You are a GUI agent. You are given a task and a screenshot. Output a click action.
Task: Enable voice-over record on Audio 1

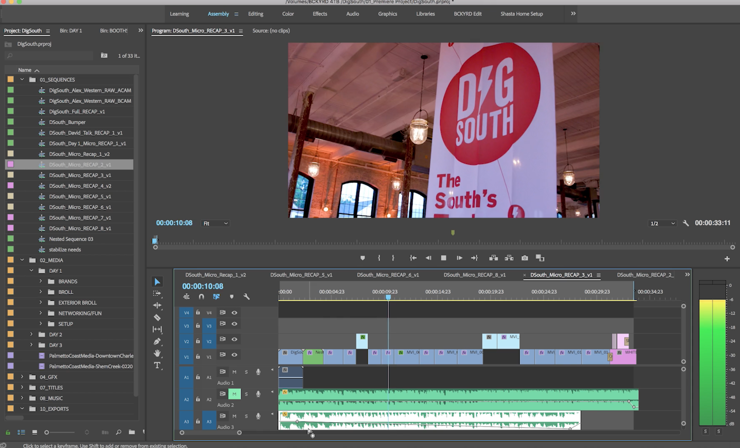(x=258, y=372)
